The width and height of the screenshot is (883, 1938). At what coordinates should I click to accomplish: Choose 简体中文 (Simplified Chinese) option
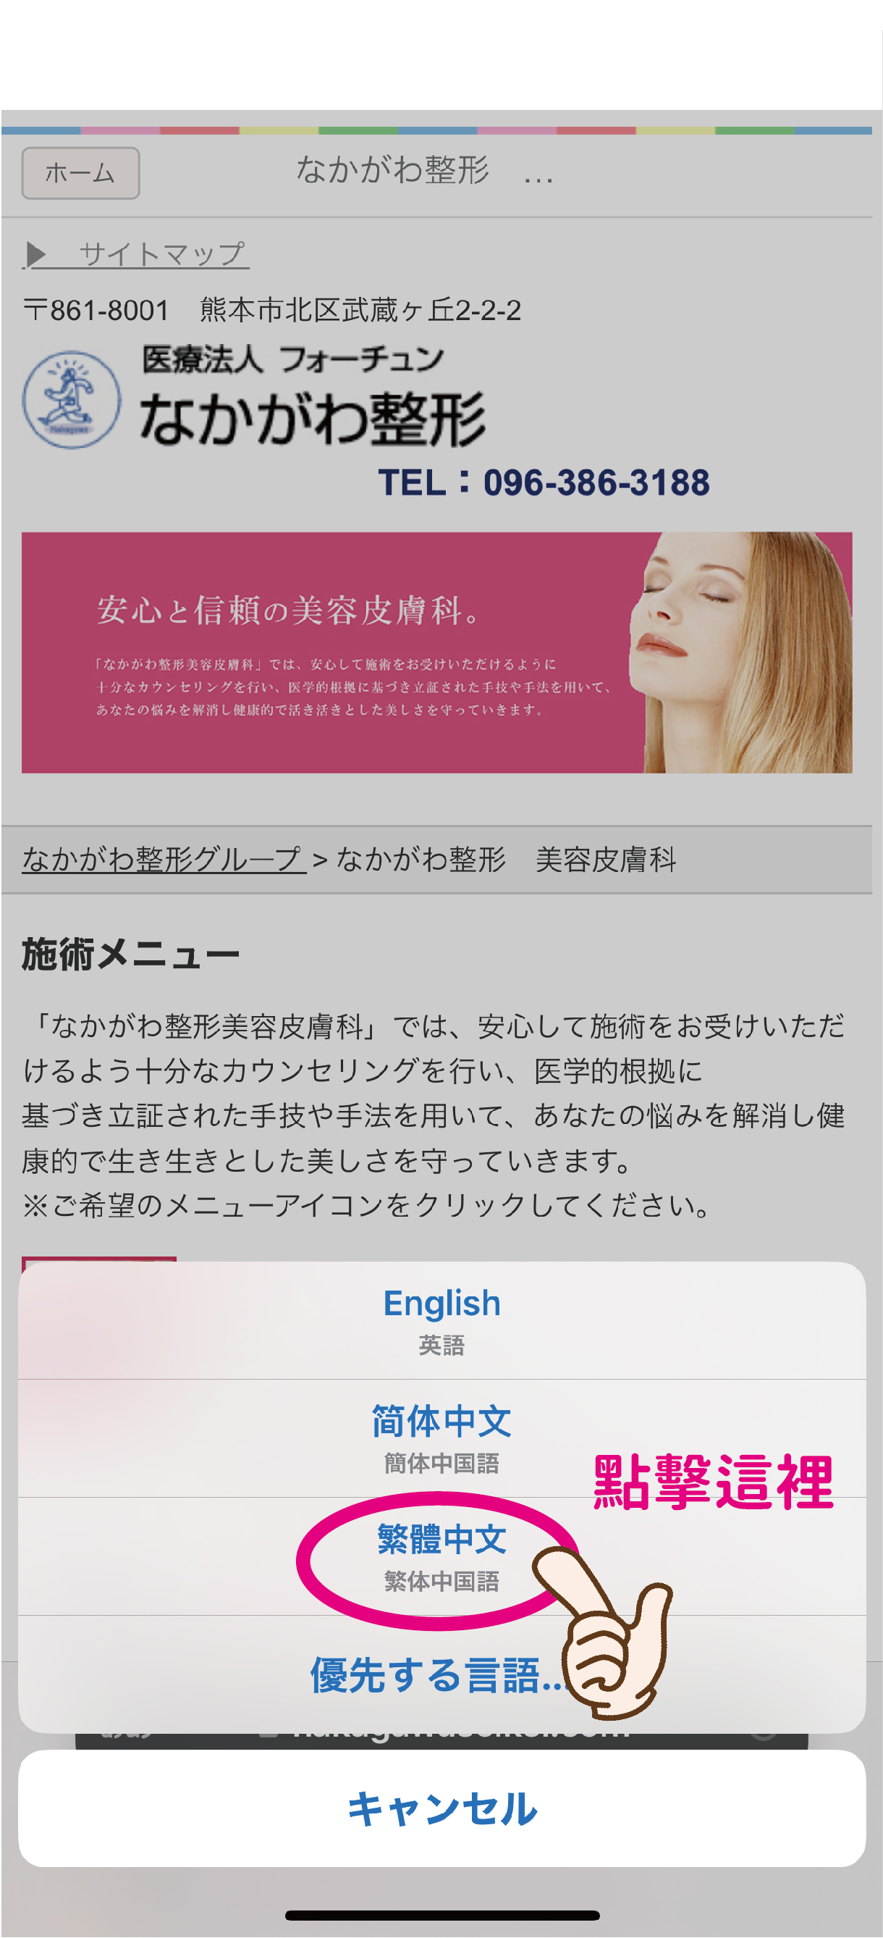[x=441, y=1438]
